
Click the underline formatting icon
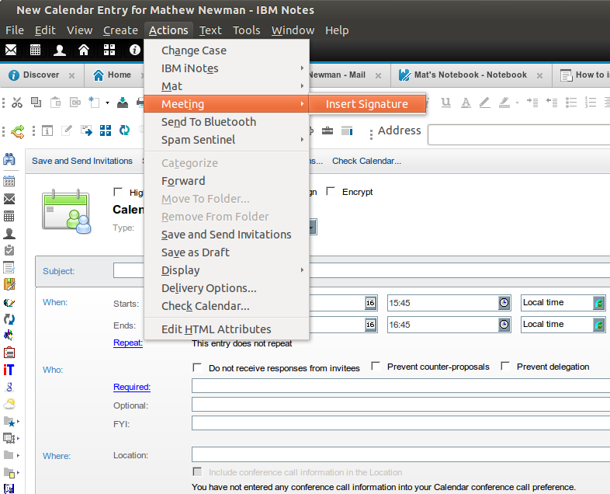pos(446,103)
